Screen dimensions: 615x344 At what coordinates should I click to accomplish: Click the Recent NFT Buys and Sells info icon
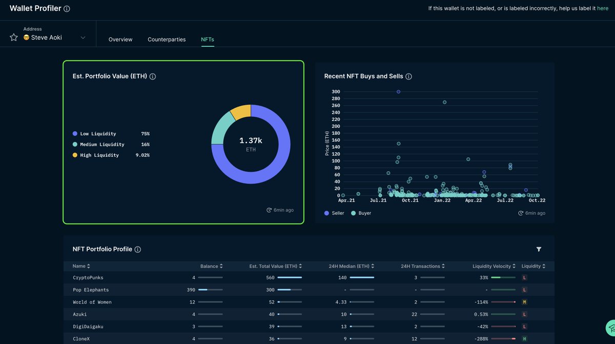pos(408,76)
